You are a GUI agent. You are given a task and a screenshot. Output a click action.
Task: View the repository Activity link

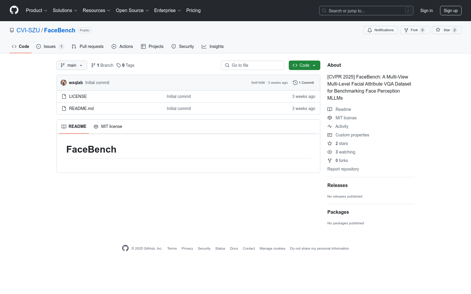[338, 126]
